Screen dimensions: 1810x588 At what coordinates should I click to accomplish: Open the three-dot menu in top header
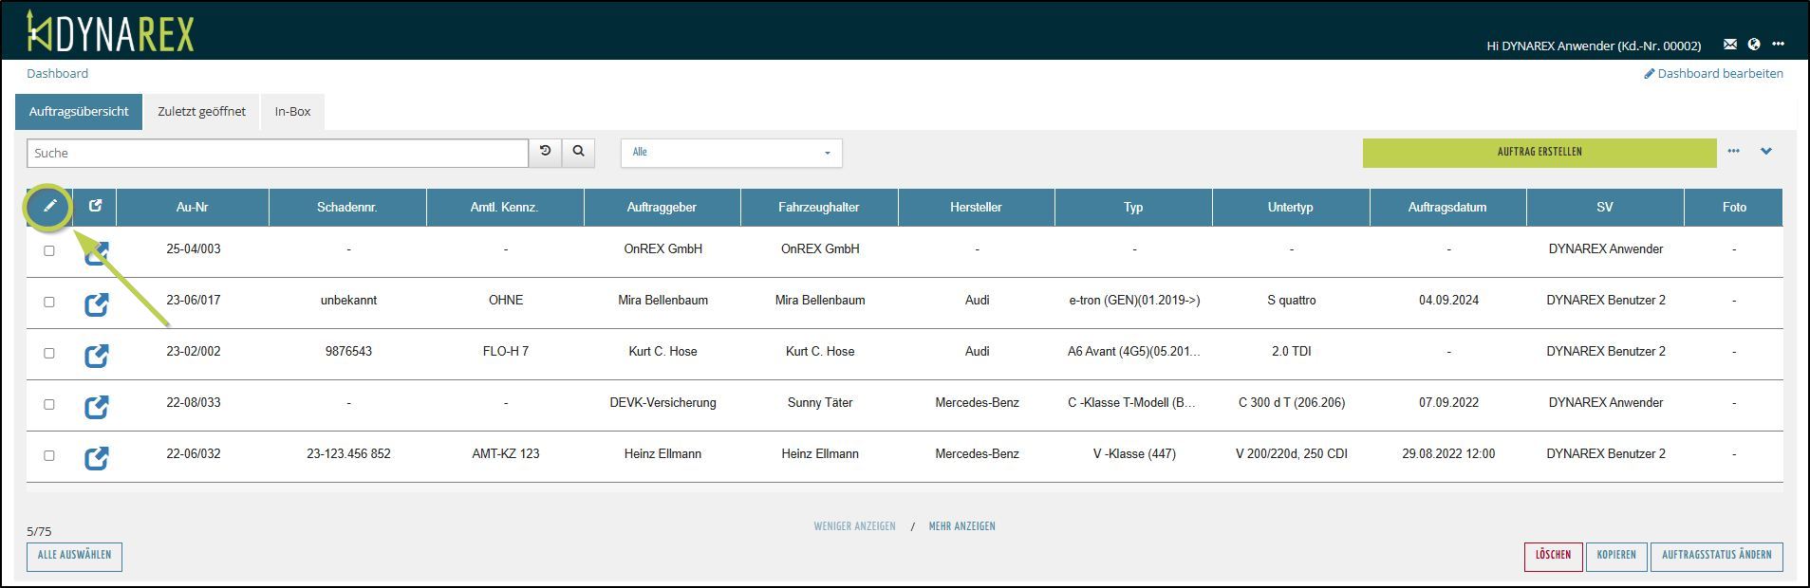pos(1778,45)
